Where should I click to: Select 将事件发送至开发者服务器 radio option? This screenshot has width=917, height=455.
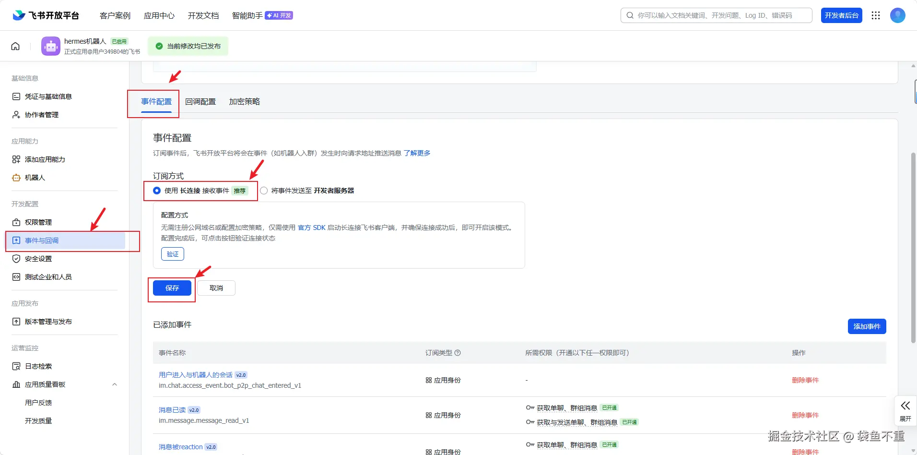[264, 191]
